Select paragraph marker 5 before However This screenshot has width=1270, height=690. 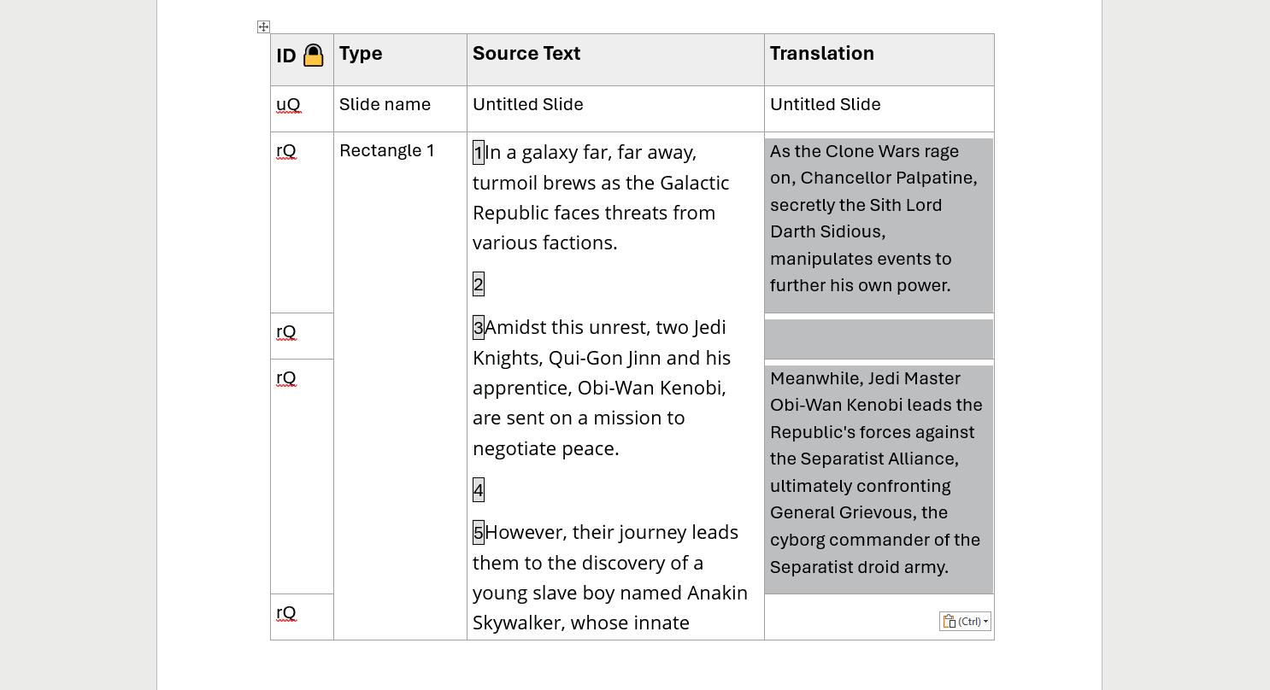pos(479,533)
